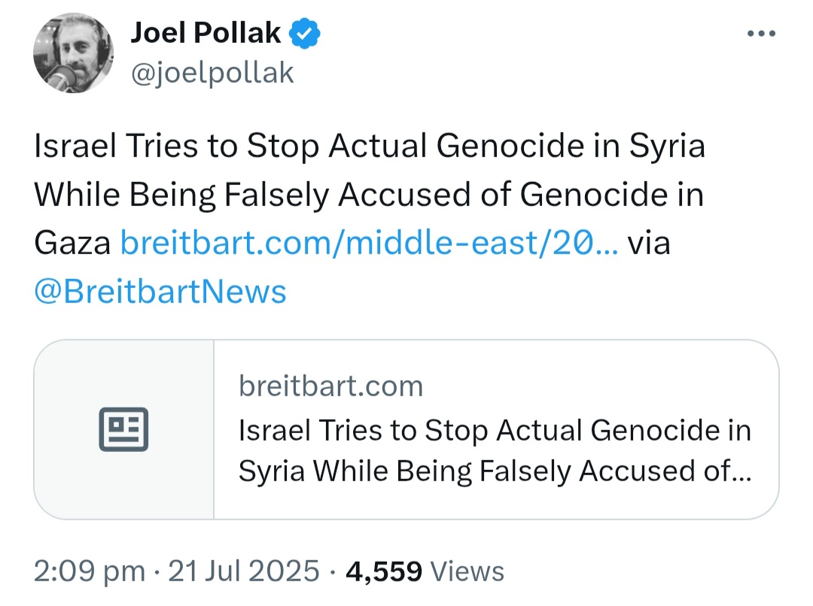Click the 21 Jul 2025 date

(x=244, y=571)
